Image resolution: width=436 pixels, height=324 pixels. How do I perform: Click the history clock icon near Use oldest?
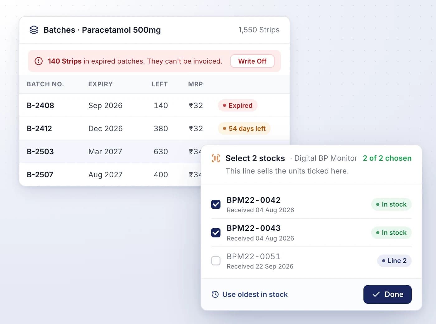tap(215, 294)
